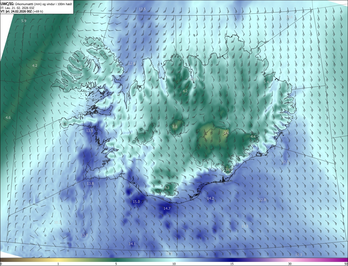Click the 3.6 value label on the glacier
This screenshot has height=266, width=348.
tap(175, 126)
